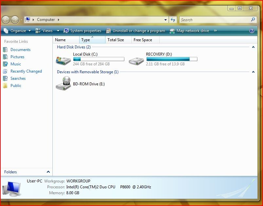Click the Pictures icon in Favorite Links
263x206 pixels.
pos(5,57)
